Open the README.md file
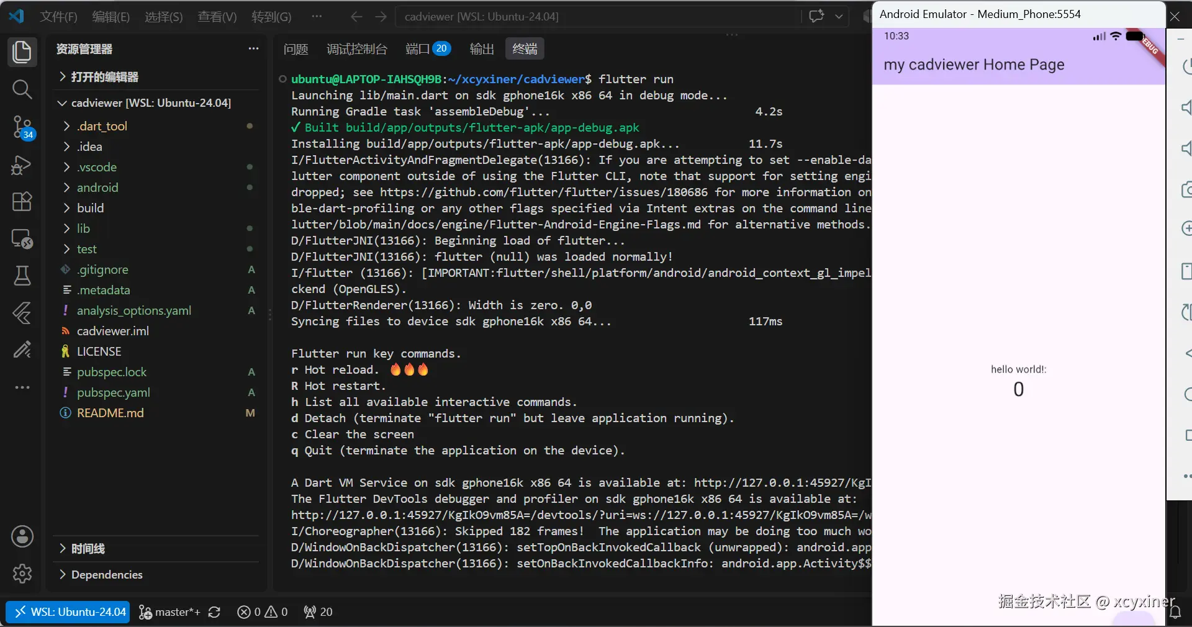This screenshot has width=1192, height=627. coord(156,413)
